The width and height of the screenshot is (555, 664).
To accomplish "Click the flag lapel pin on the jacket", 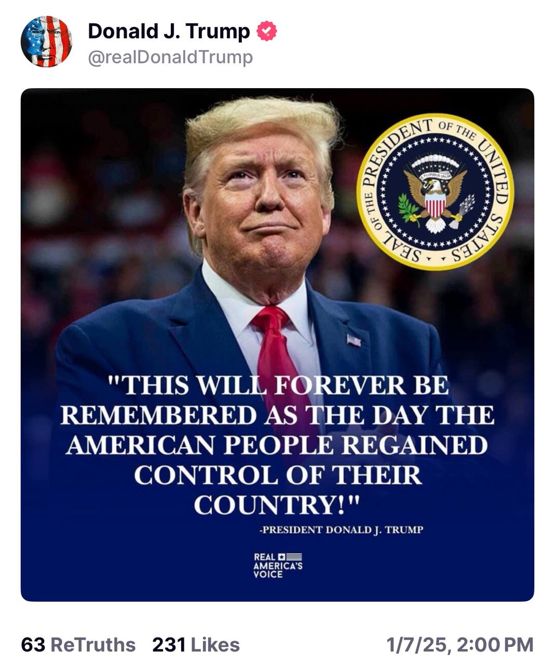I will pos(354,340).
